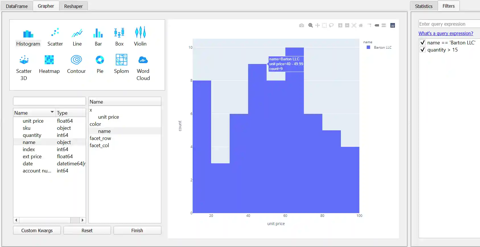Switch to the Grapher tab

pyautogui.click(x=46, y=6)
